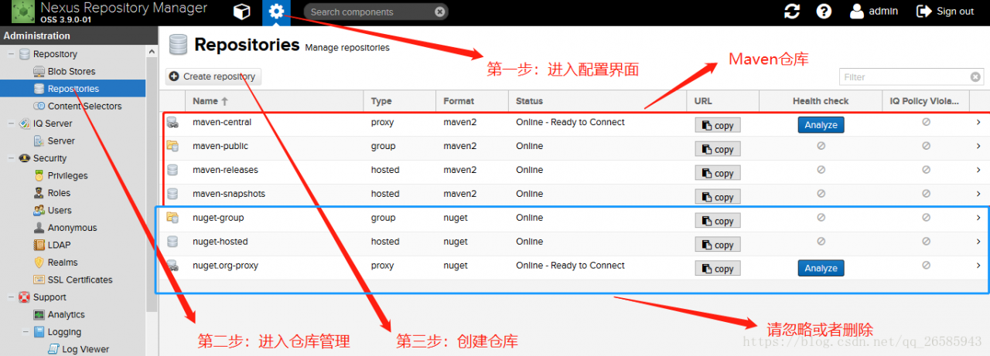Select nuget-group repository name

218,218
